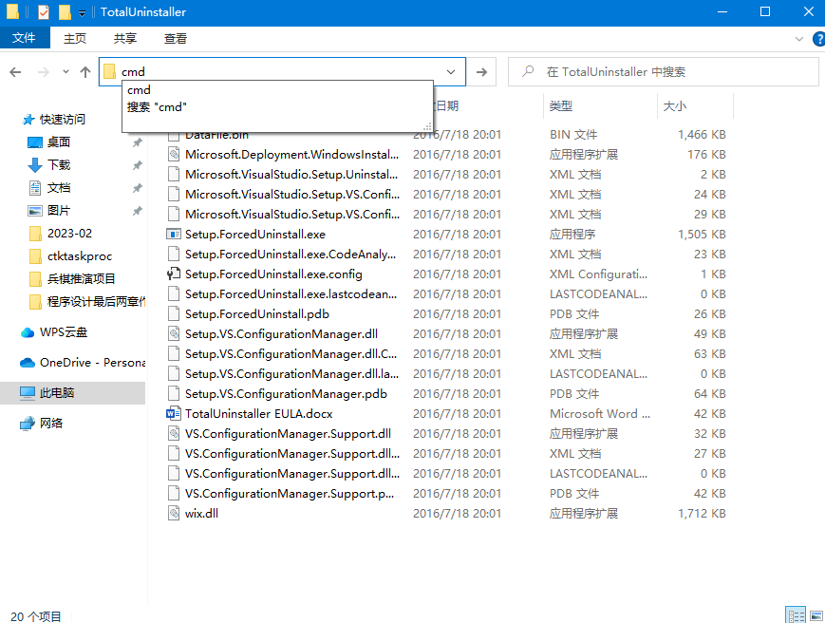Switch to the 主页 ribbon tab
Viewport: 825px width, 623px height.
75,38
